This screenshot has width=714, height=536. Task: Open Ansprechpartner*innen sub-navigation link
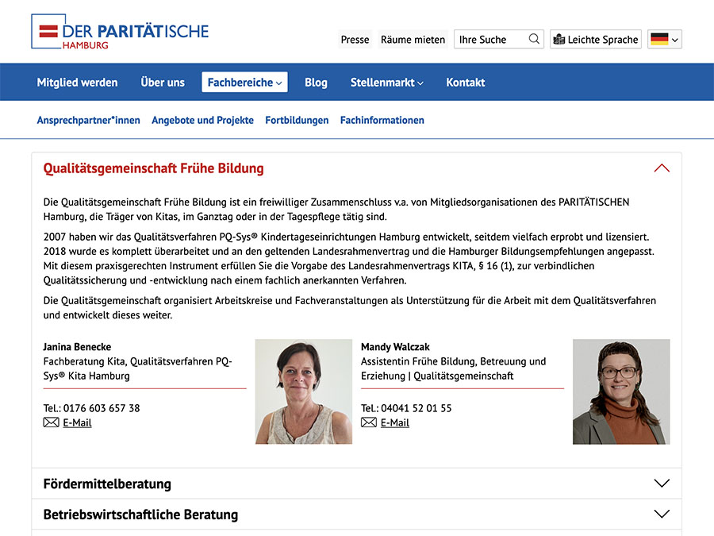tap(88, 121)
